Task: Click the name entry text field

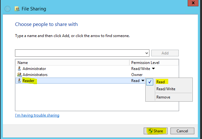Action: click(x=80, y=53)
